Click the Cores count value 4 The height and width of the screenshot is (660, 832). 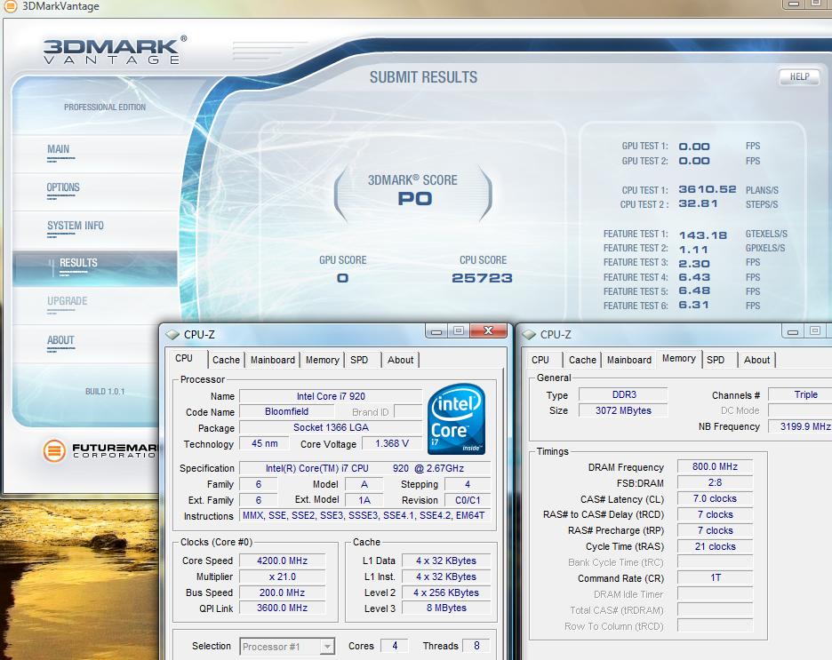pyautogui.click(x=395, y=646)
